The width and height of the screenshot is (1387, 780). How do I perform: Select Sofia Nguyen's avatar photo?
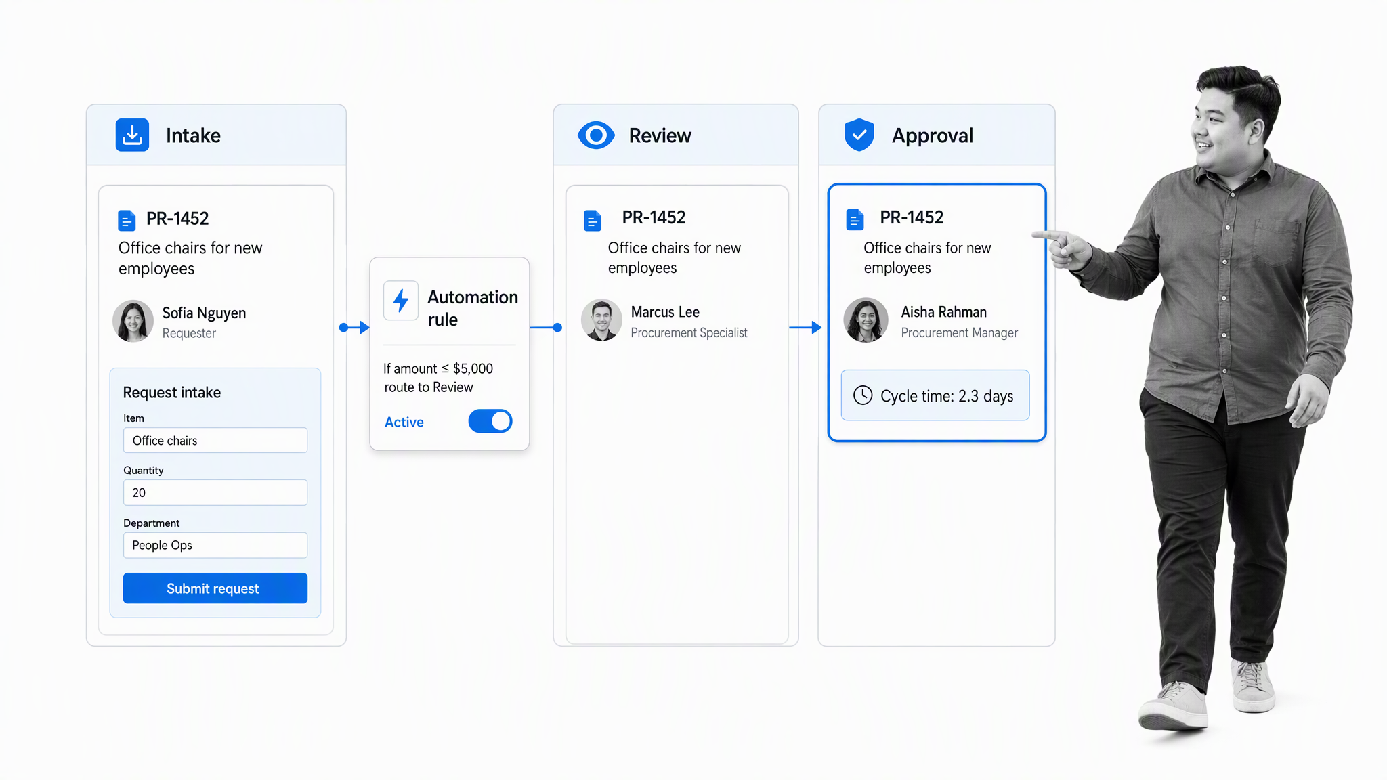click(133, 321)
